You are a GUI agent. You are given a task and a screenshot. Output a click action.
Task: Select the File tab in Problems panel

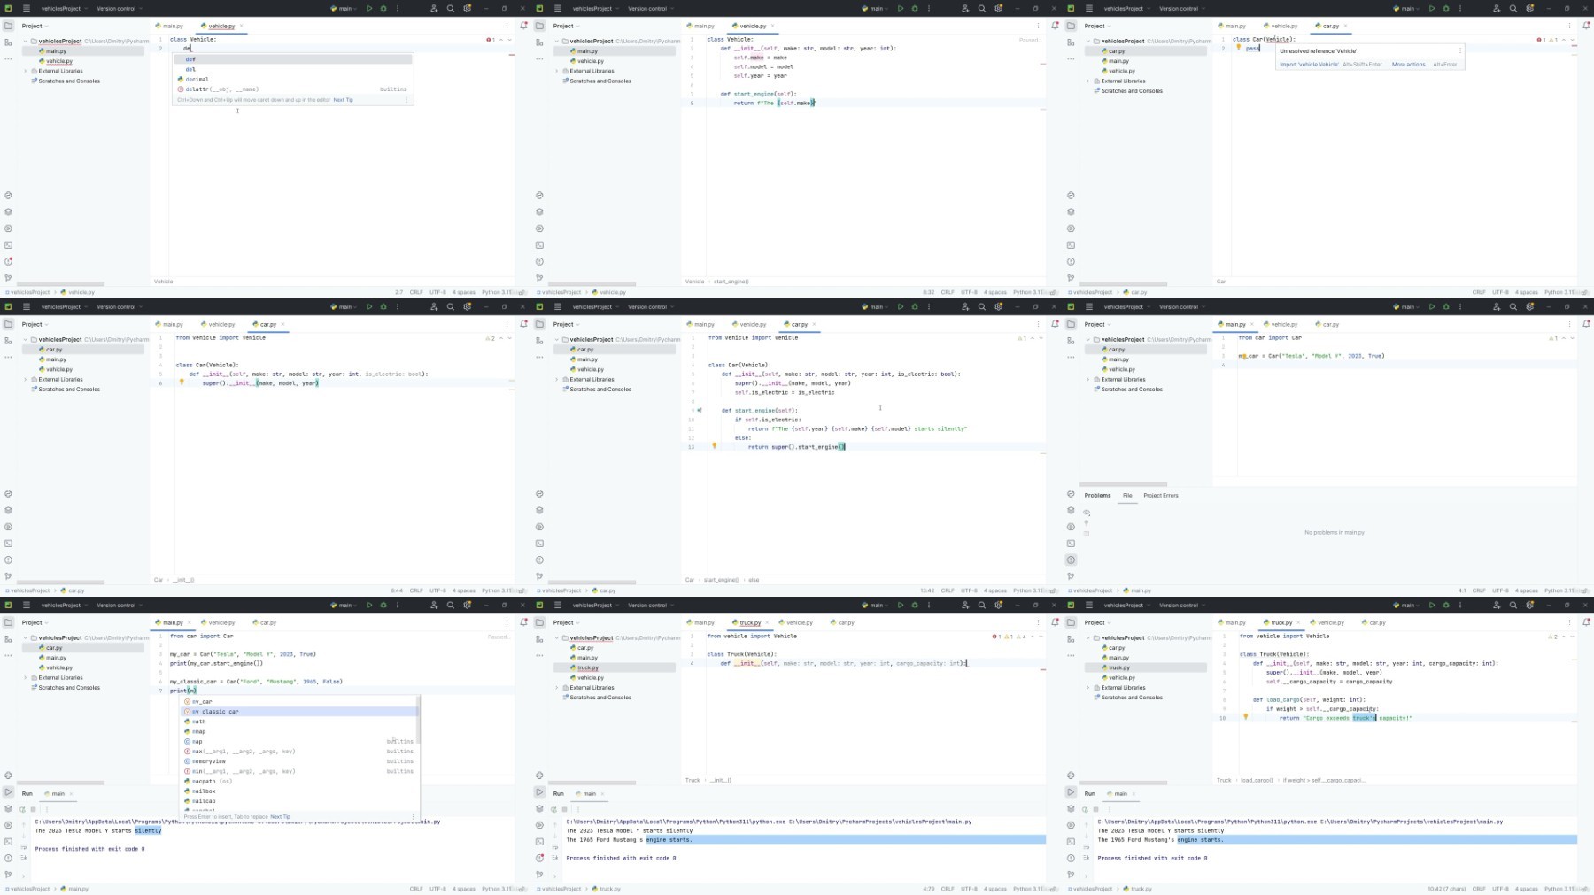[x=1127, y=495]
